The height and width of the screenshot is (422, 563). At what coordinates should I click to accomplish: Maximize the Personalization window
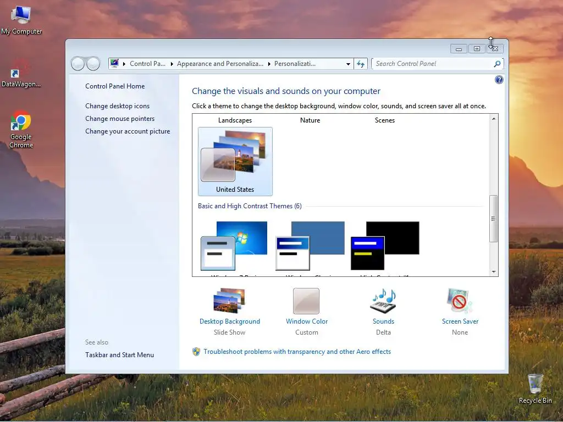(477, 49)
